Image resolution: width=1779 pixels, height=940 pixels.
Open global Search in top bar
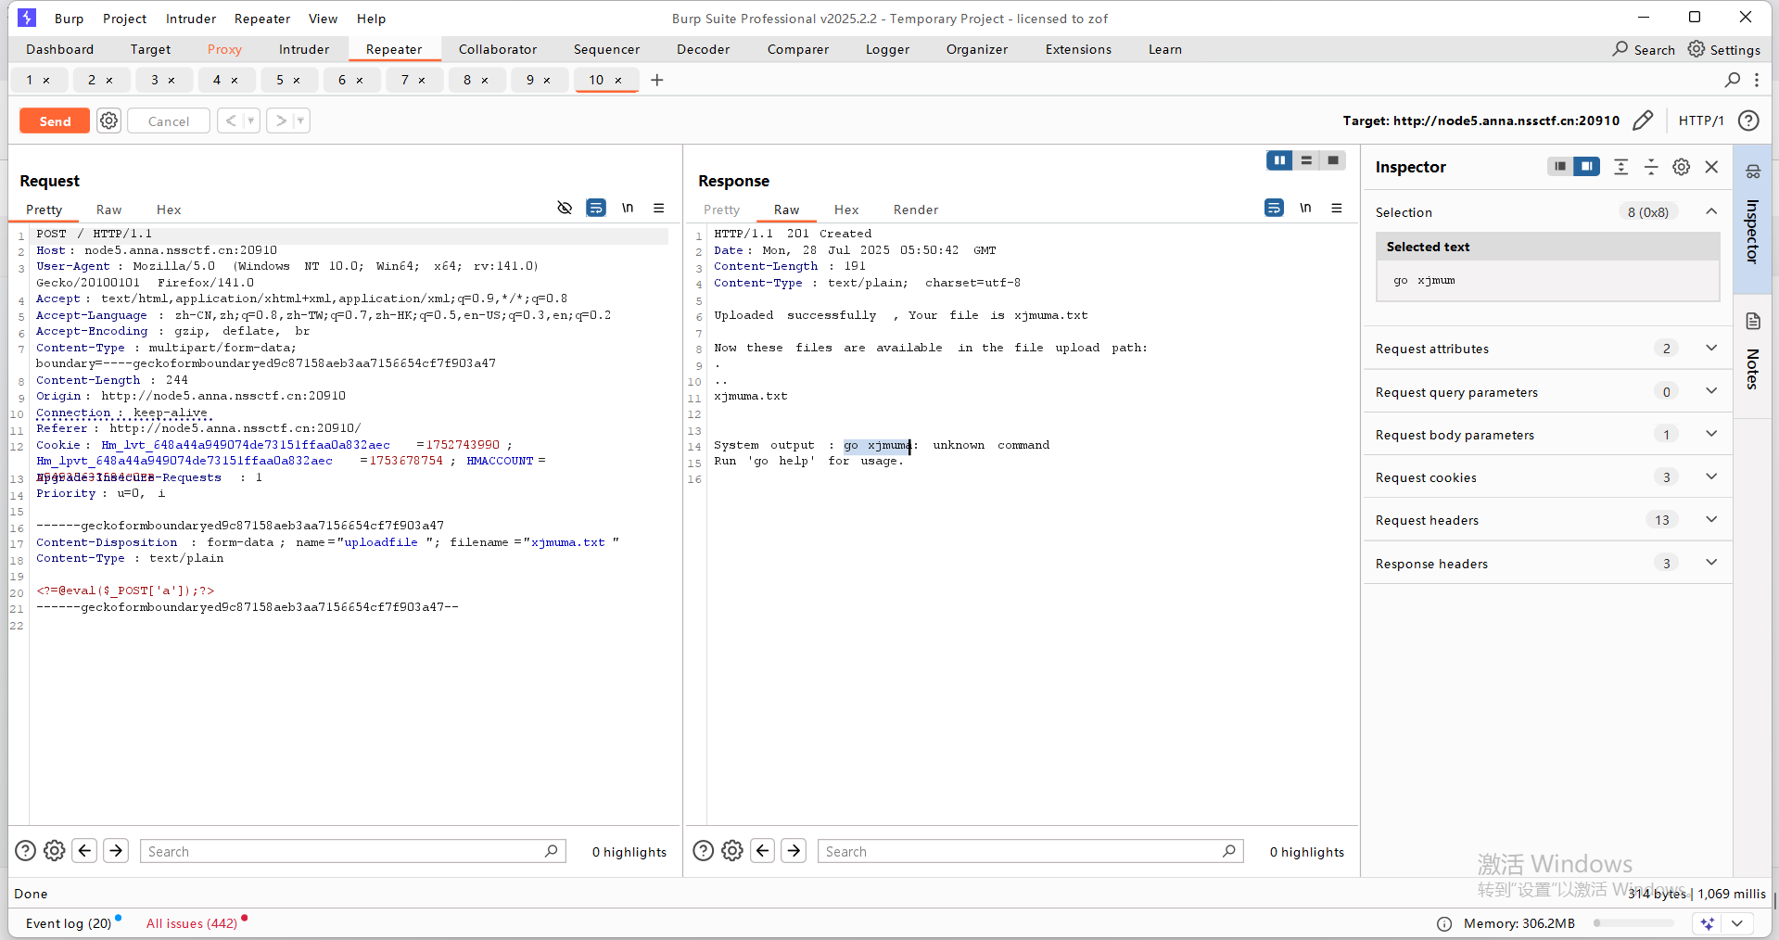tap(1644, 49)
